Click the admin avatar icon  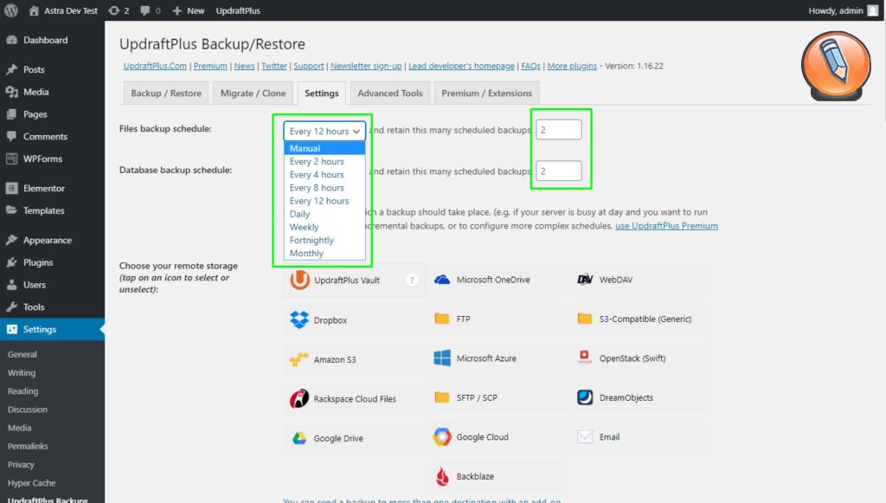(x=873, y=10)
